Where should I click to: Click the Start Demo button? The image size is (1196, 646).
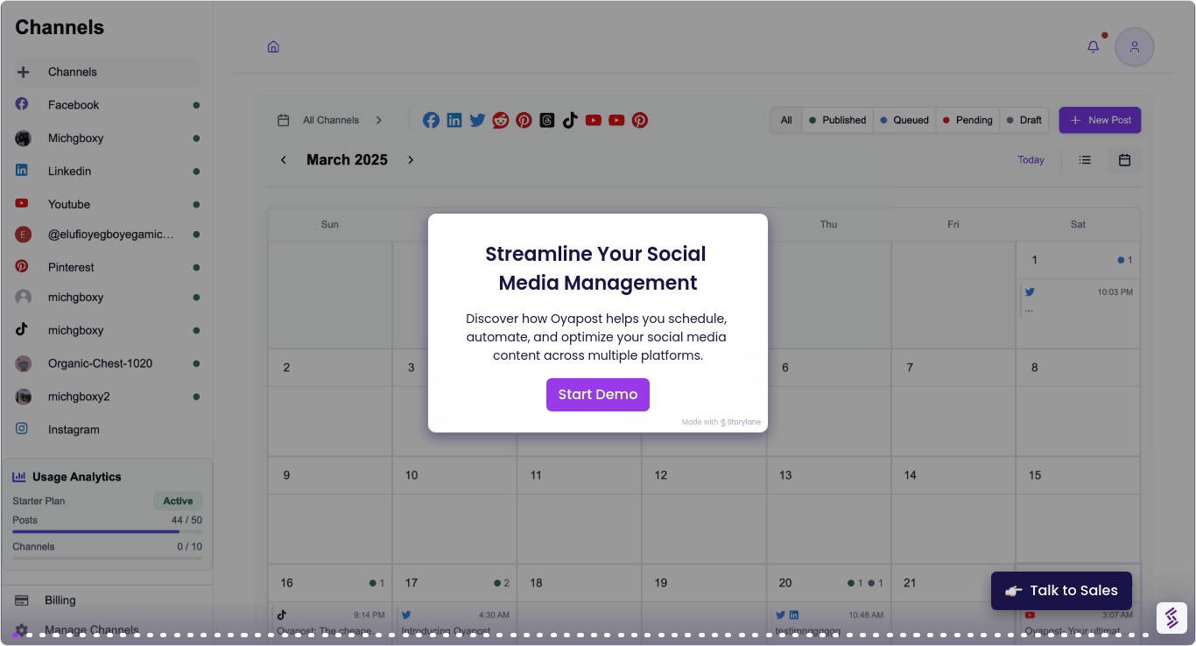(598, 394)
